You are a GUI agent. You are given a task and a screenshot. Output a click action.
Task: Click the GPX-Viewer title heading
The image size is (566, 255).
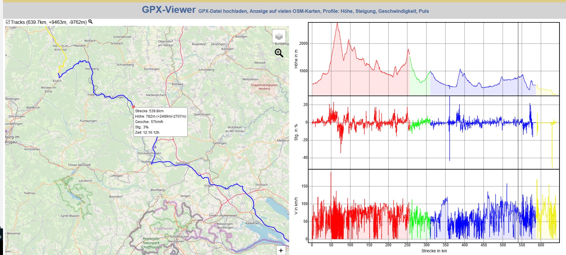pos(169,10)
